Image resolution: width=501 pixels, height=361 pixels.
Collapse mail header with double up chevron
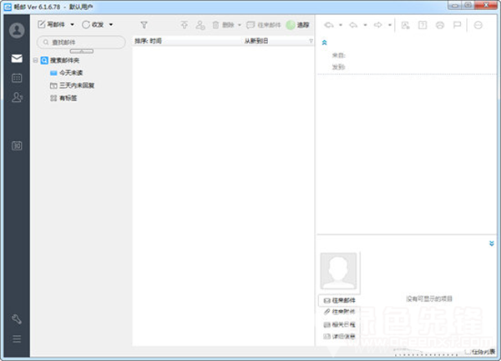pyautogui.click(x=324, y=43)
